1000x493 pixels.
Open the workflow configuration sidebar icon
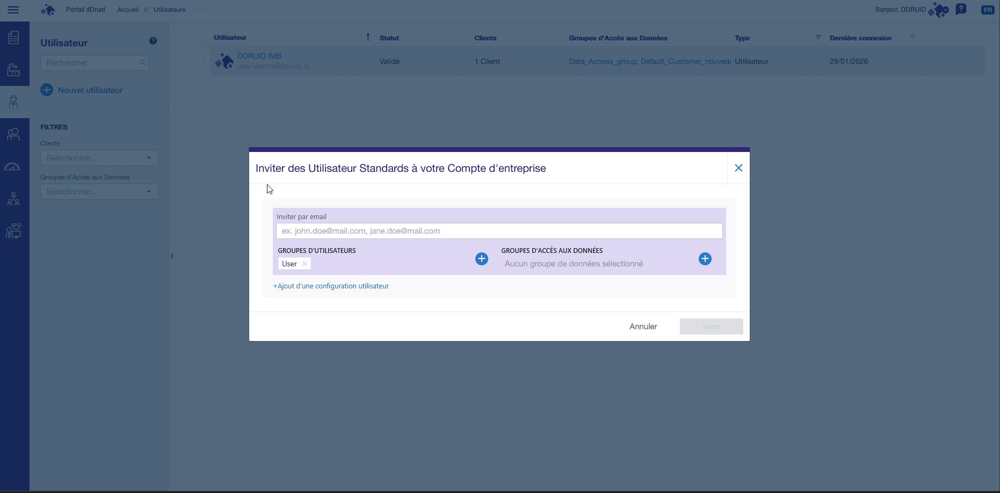[13, 231]
